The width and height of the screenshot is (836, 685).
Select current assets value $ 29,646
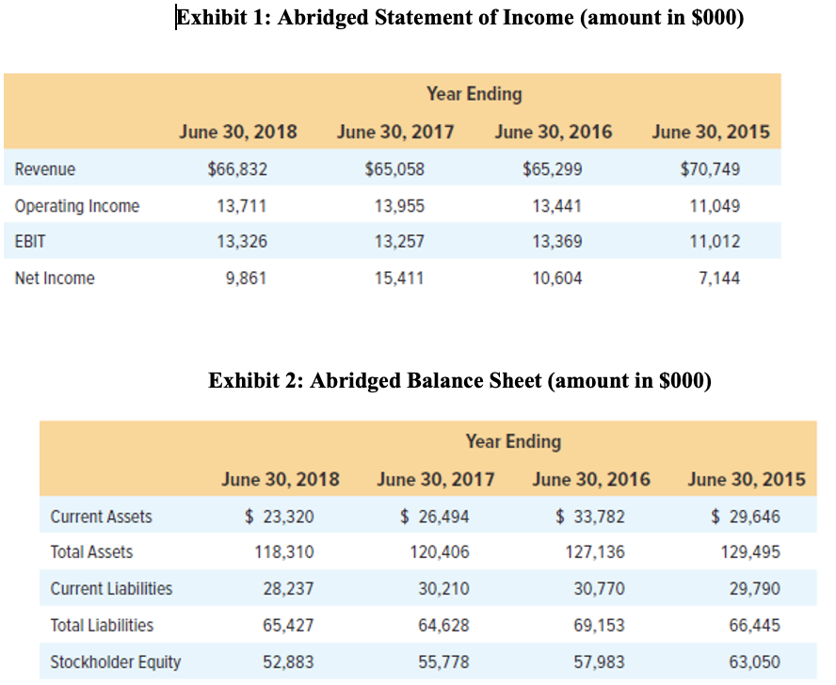(746, 517)
